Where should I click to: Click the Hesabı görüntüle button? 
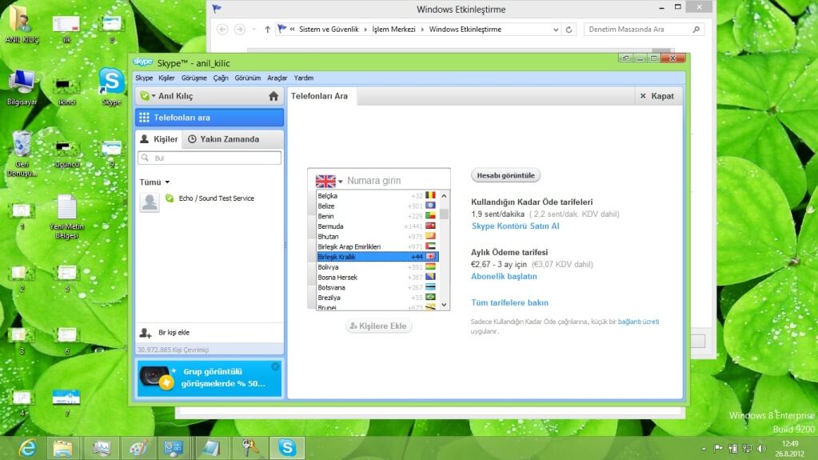pos(506,175)
